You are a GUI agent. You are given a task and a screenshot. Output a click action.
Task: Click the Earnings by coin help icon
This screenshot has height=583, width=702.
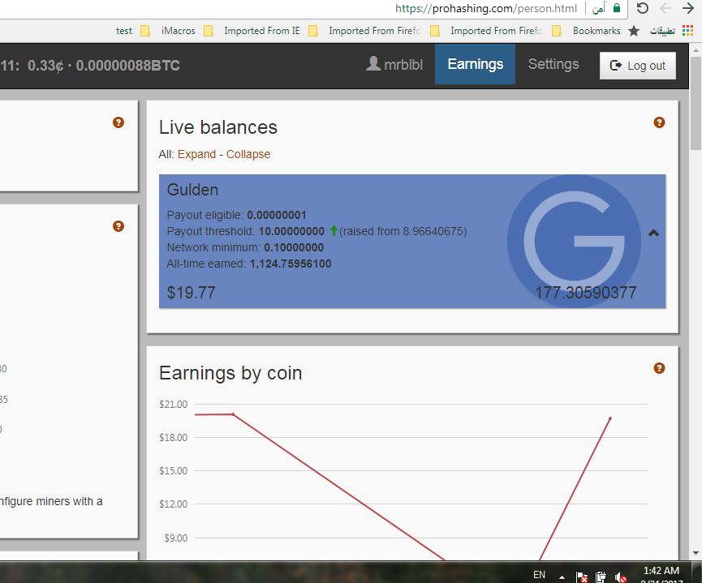659,368
